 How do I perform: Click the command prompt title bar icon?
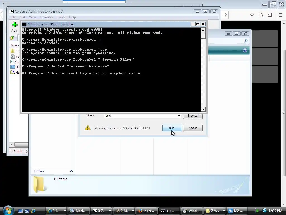tap(24, 24)
